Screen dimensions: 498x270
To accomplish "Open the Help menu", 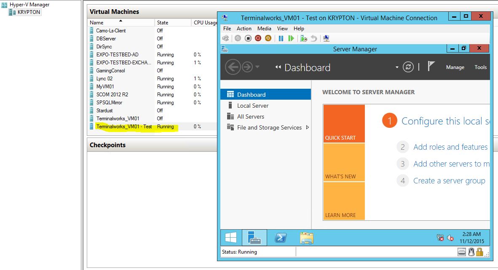I will (299, 29).
